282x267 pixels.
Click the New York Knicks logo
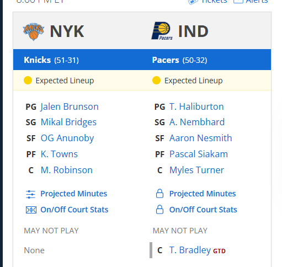(x=34, y=31)
